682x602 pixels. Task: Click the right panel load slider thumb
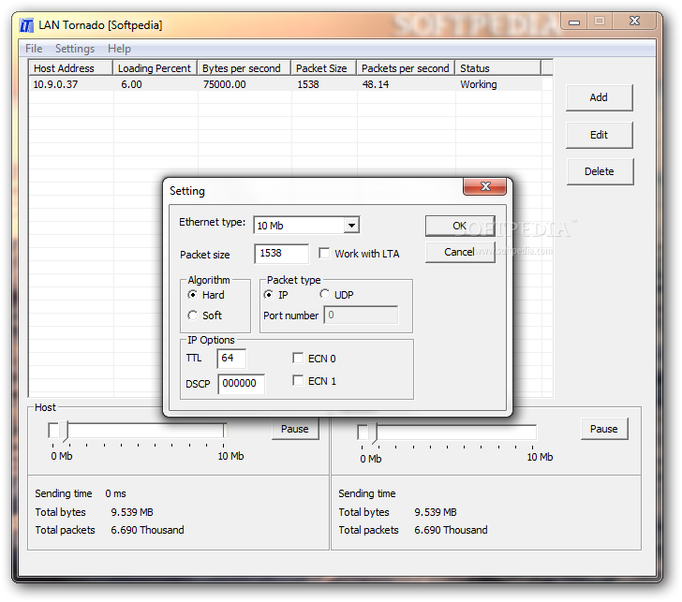373,433
